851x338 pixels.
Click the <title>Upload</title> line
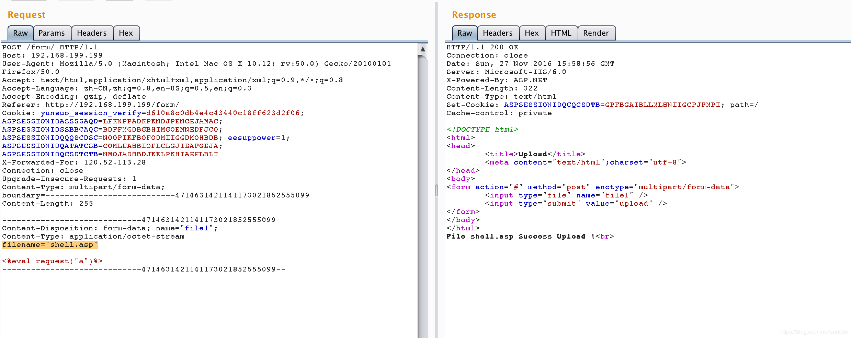coord(535,154)
